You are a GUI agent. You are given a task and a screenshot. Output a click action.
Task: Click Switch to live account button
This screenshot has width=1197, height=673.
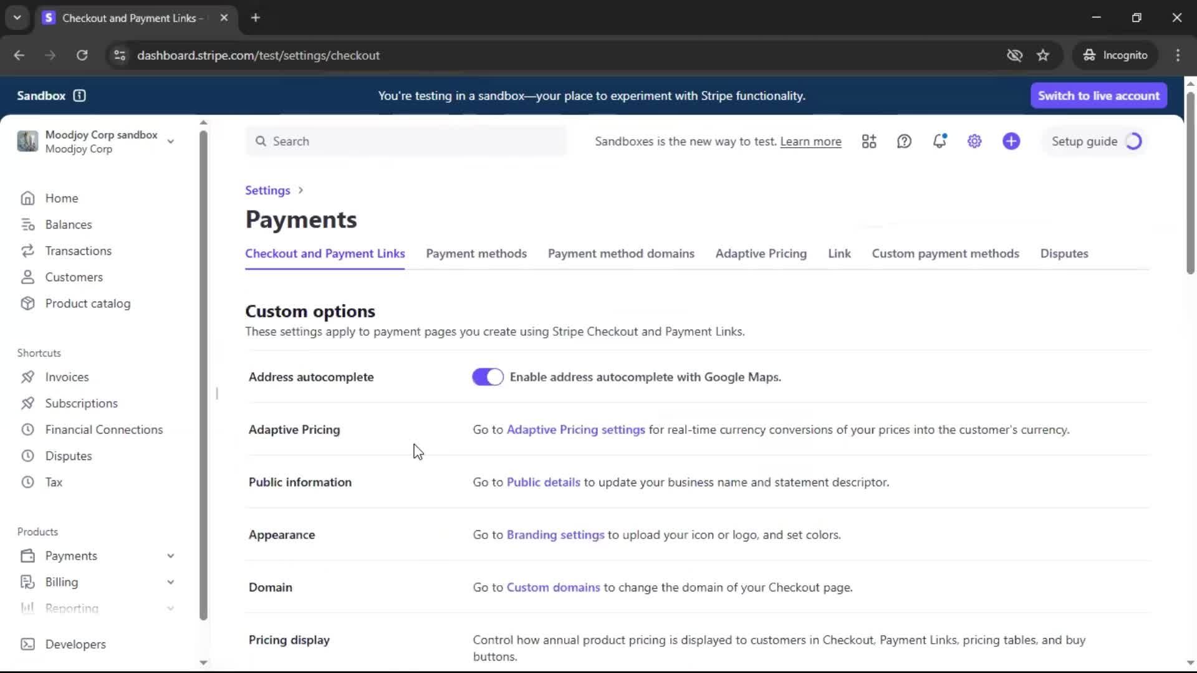point(1098,95)
